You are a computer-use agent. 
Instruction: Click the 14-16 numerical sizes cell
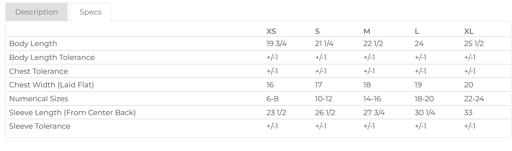click(x=372, y=99)
